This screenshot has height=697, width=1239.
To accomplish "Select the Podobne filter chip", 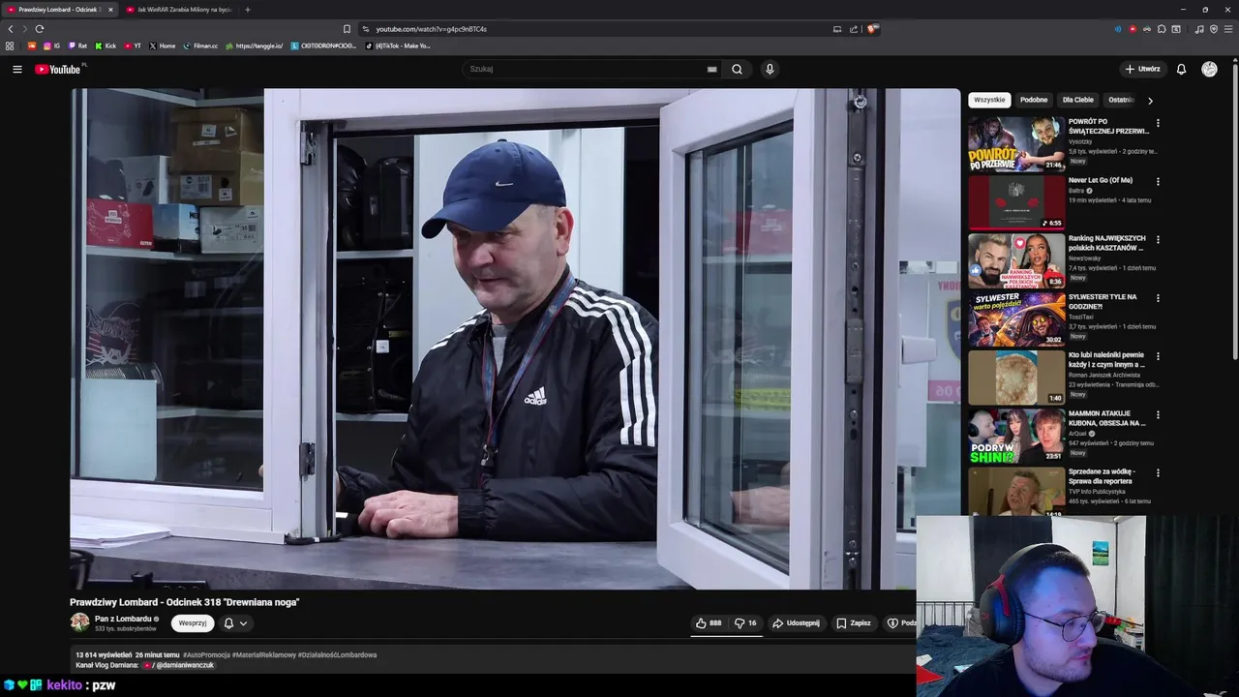I will click(1034, 100).
